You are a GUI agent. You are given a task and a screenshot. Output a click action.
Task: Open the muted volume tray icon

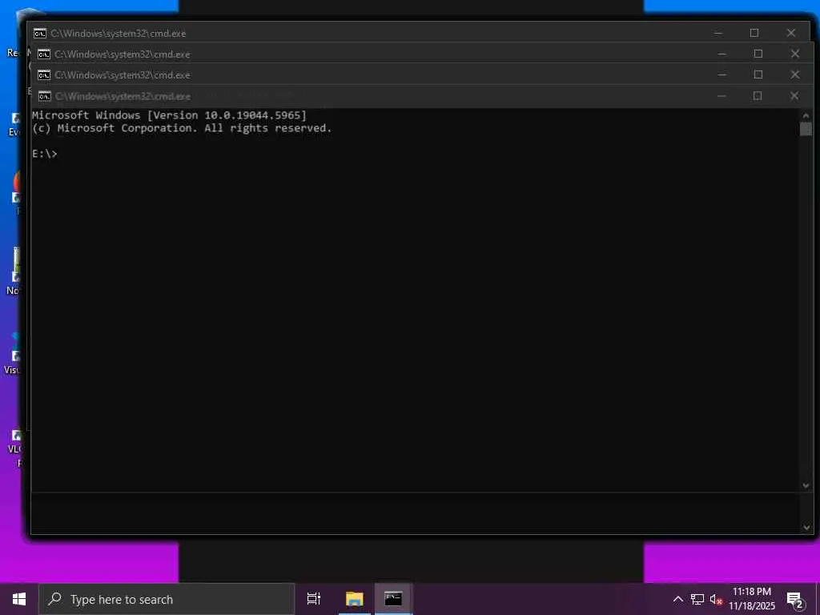[x=716, y=599]
